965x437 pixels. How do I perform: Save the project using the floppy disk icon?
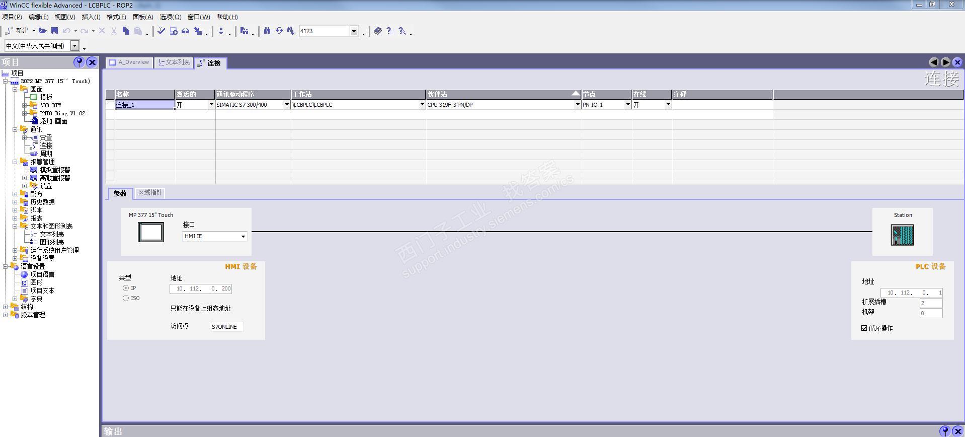pos(54,31)
